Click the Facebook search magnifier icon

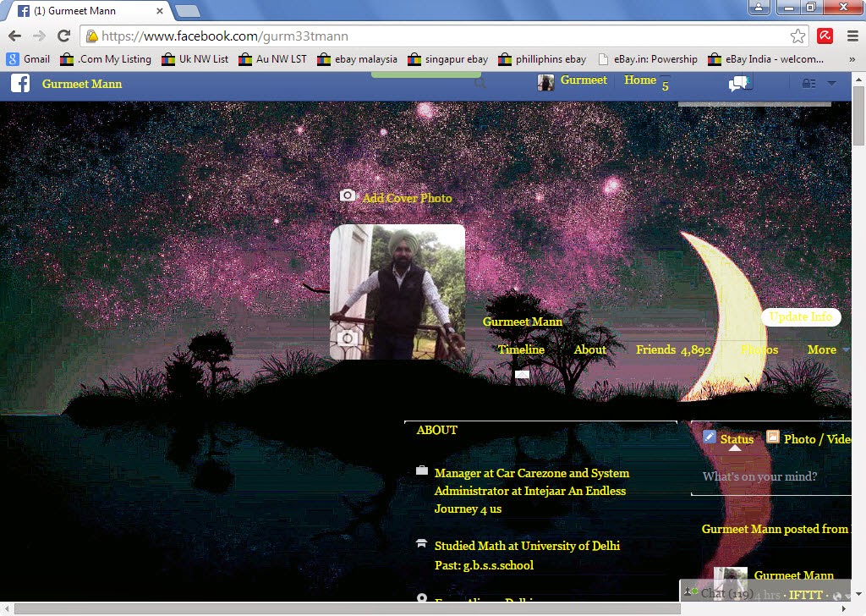point(480,84)
